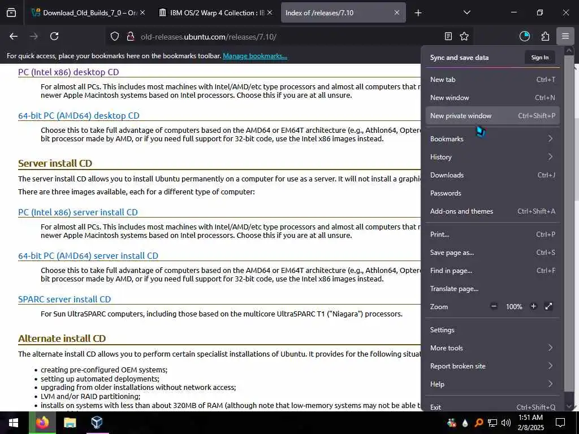Open tracking protection shield icon
Viewport: 579px width, 434px height.
[115, 37]
